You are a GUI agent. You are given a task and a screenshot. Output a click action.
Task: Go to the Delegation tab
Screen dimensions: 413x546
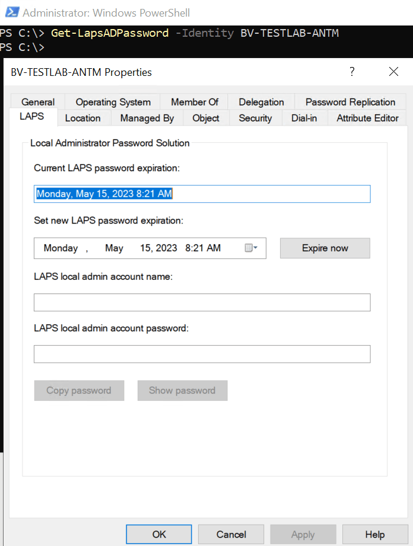tap(261, 102)
